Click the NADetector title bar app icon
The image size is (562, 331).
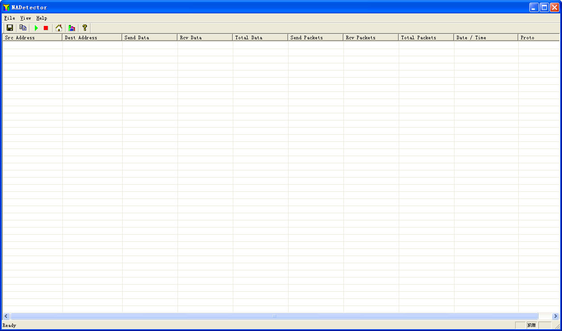point(6,7)
